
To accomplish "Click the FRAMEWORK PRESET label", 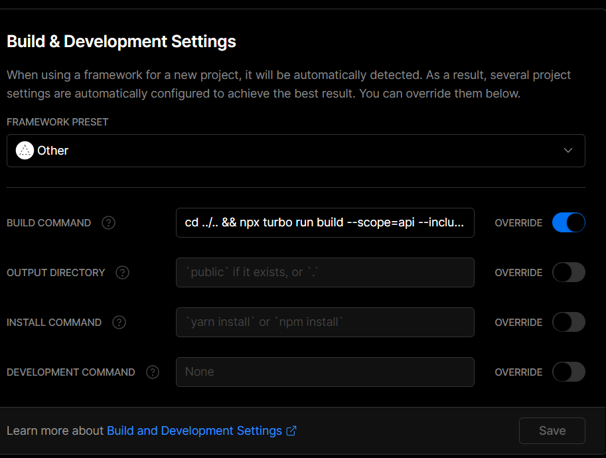I will point(58,122).
